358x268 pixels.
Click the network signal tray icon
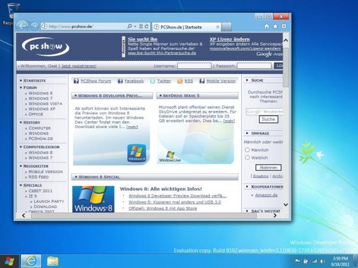(x=314, y=261)
